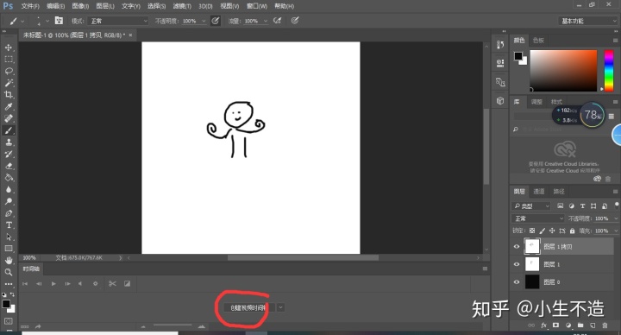621x335 pixels.
Task: Open the brush settings panel icon
Action: coord(59,21)
